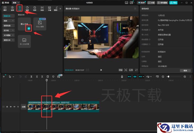
Task: Click the 发布模板 publish template button
Action: coord(162,3)
